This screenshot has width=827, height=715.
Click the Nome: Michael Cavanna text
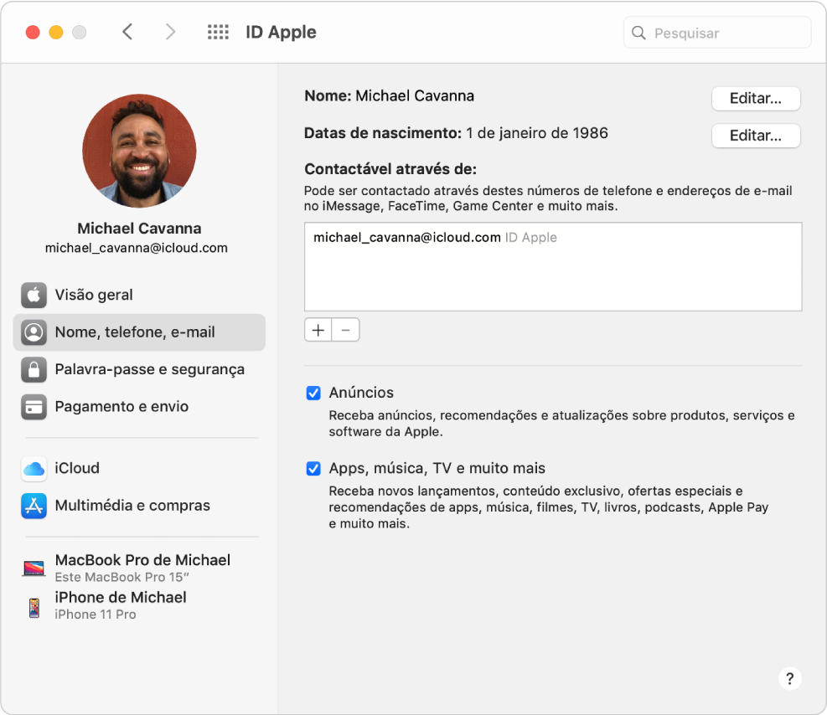pyautogui.click(x=390, y=96)
